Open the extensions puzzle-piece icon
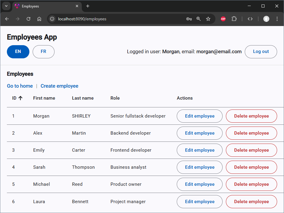284x213 pixels. [x=234, y=19]
